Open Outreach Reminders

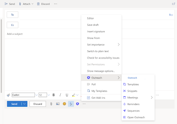pos(138,104)
